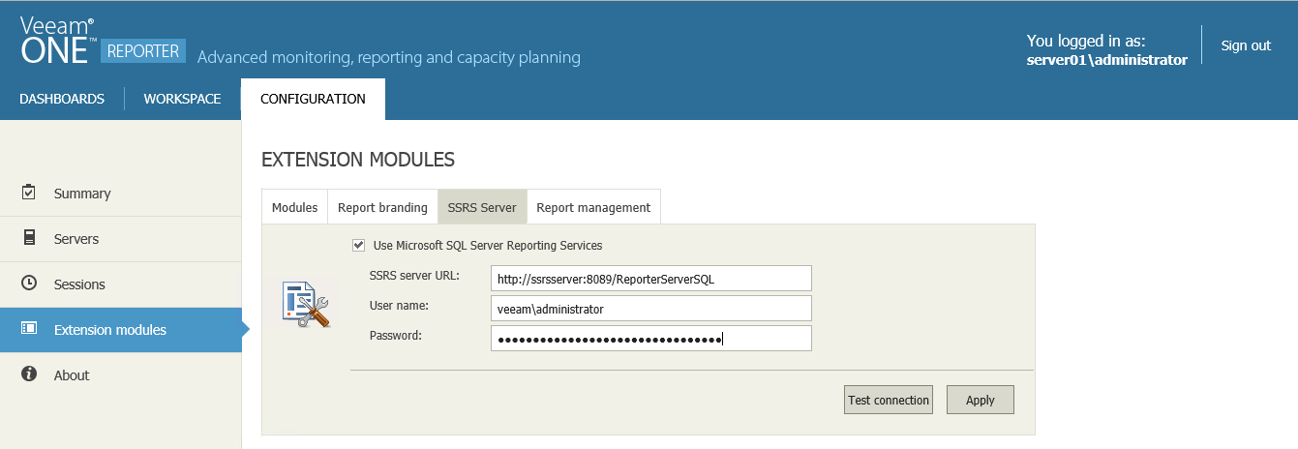
Task: Switch to the Workspace tab
Action: coord(182,99)
